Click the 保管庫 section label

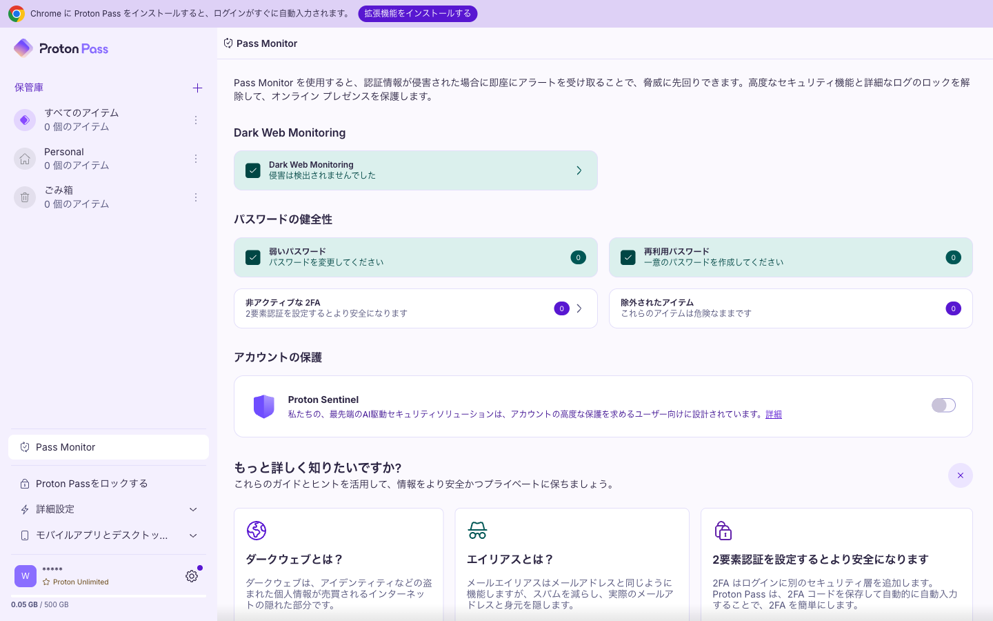coord(29,88)
